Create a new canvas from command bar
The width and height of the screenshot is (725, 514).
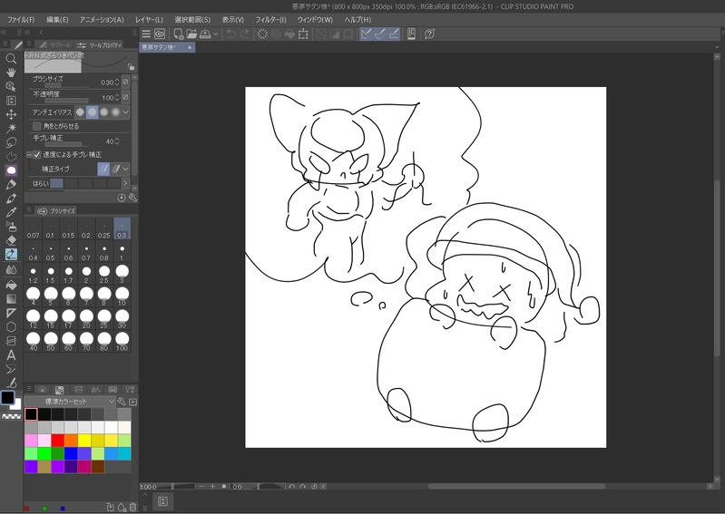pyautogui.click(x=179, y=34)
